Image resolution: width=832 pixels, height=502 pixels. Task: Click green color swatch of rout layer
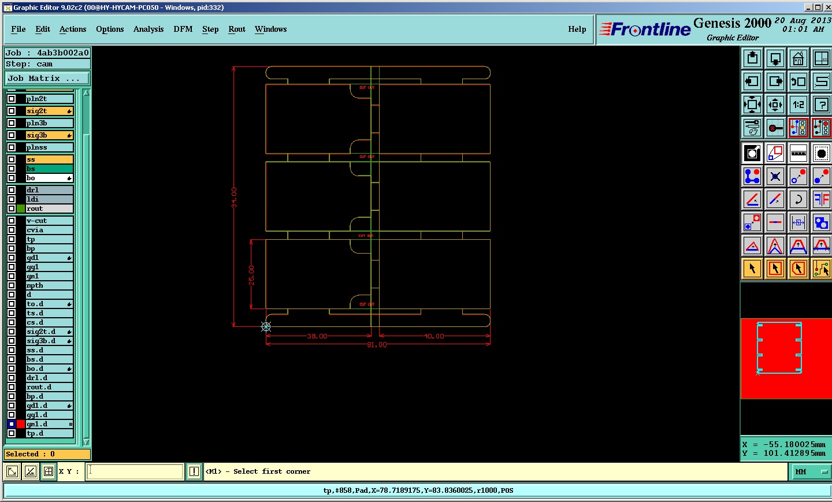21,209
